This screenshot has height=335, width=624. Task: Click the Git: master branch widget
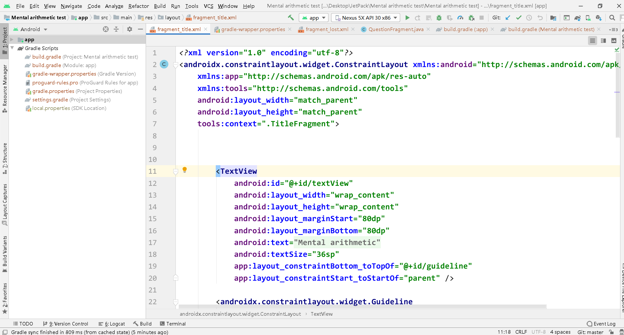tap(590, 332)
